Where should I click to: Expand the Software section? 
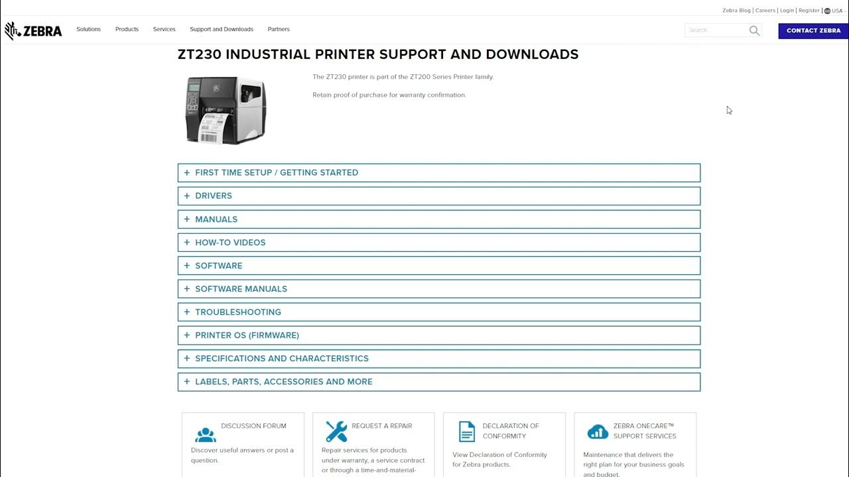[x=439, y=266]
